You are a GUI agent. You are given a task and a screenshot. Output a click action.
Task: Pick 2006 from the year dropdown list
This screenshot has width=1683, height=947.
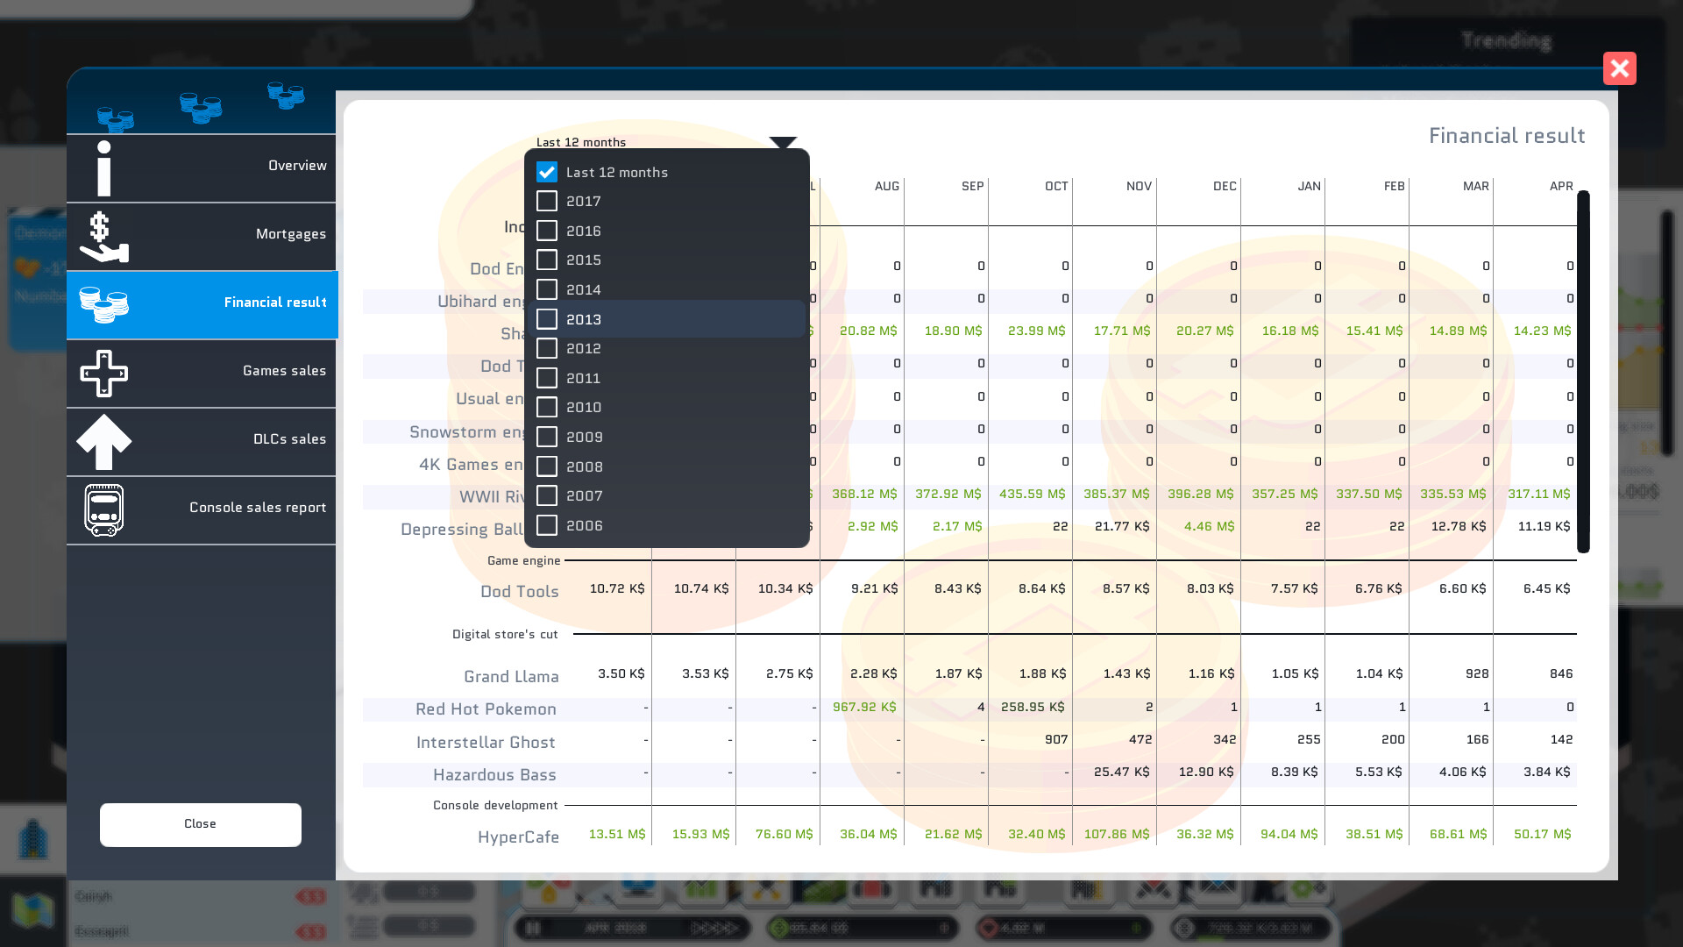coord(584,525)
